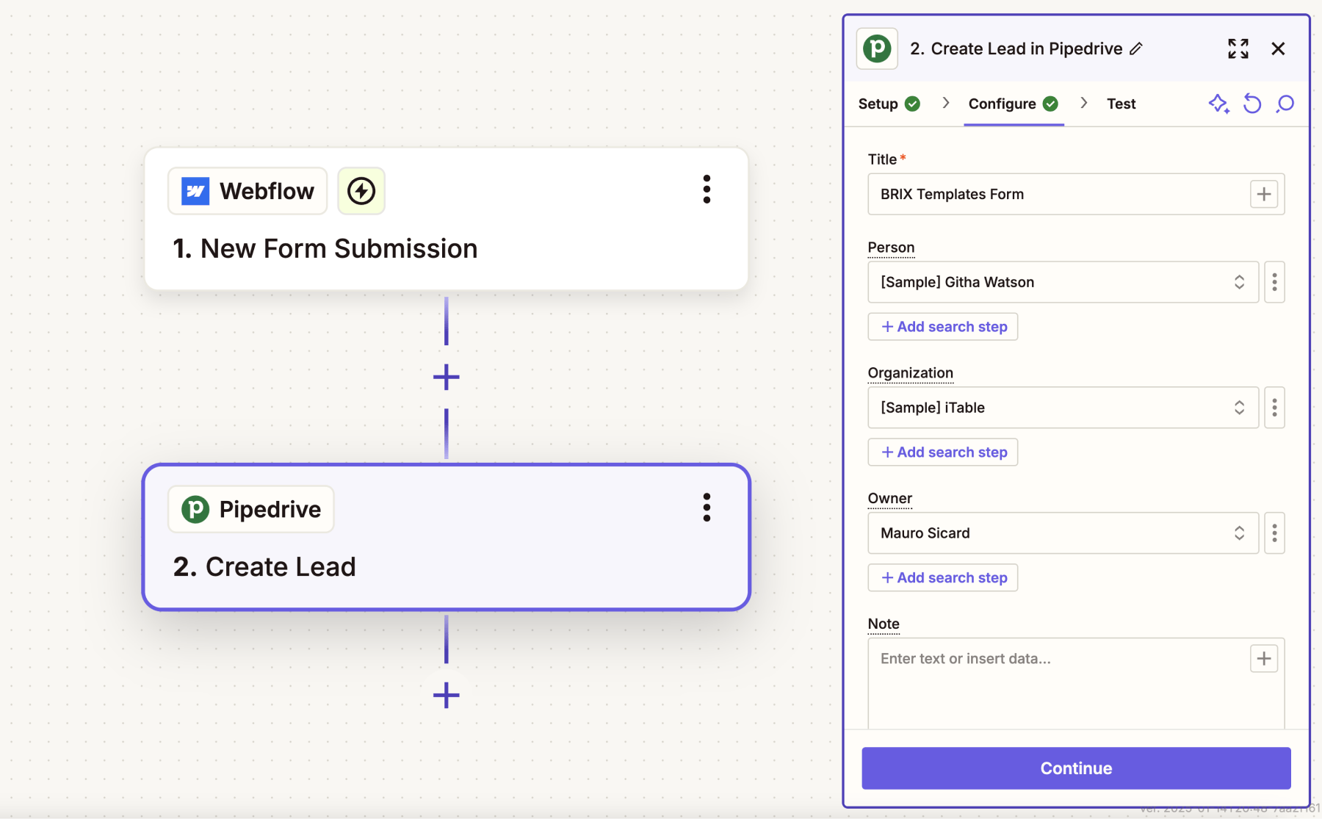This screenshot has height=819, width=1322.
Task: Click the Owner field label
Action: point(890,499)
